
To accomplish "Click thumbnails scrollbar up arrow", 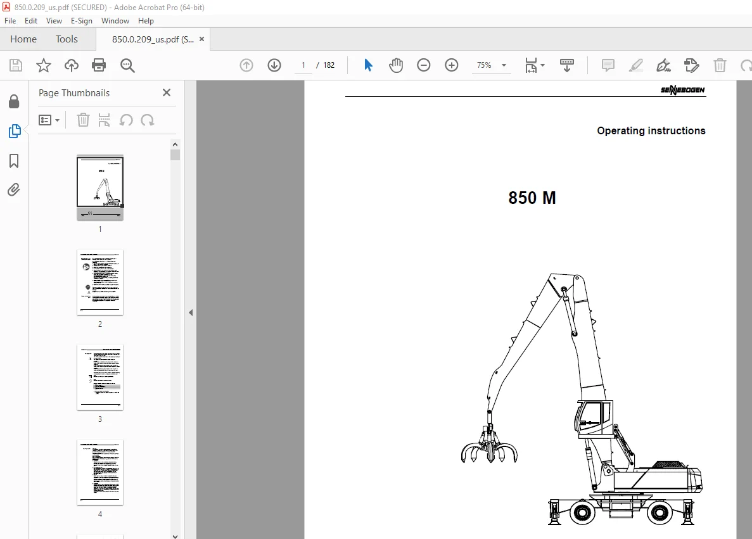I will [x=175, y=144].
